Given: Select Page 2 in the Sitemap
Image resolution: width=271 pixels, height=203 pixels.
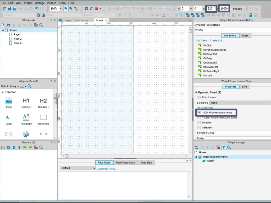Looking at the screenshot, I should pyautogui.click(x=18, y=39).
